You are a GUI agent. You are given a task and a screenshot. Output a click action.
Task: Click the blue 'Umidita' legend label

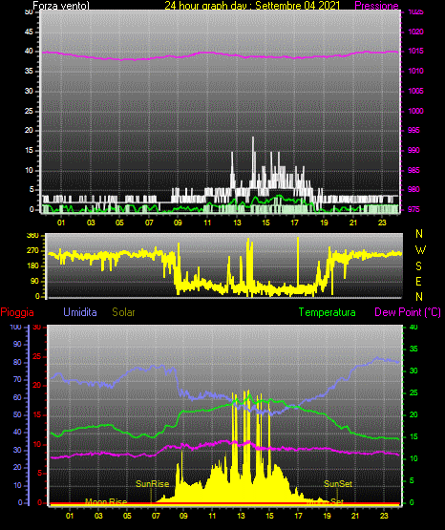(x=80, y=312)
